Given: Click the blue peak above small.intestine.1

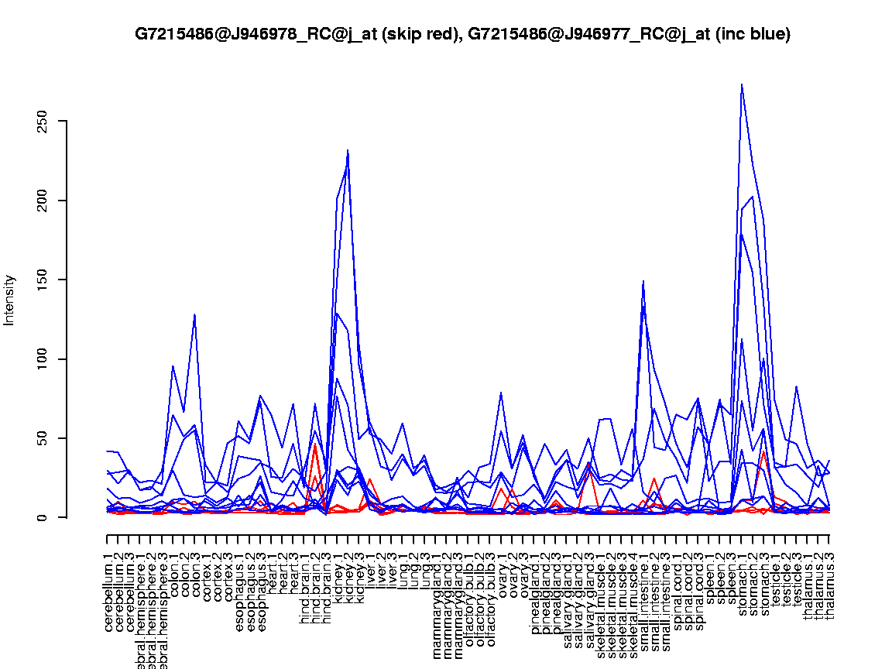Looking at the screenshot, I should (x=643, y=282).
